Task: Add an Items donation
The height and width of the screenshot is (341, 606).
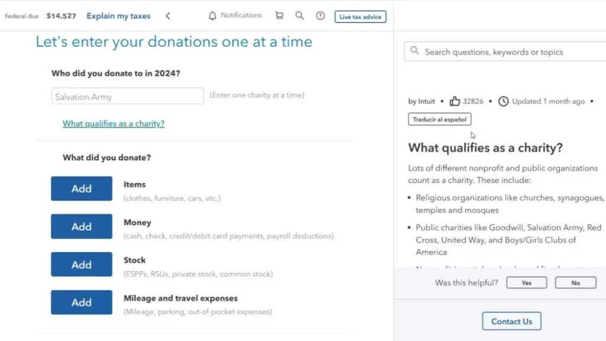Action: 82,189
